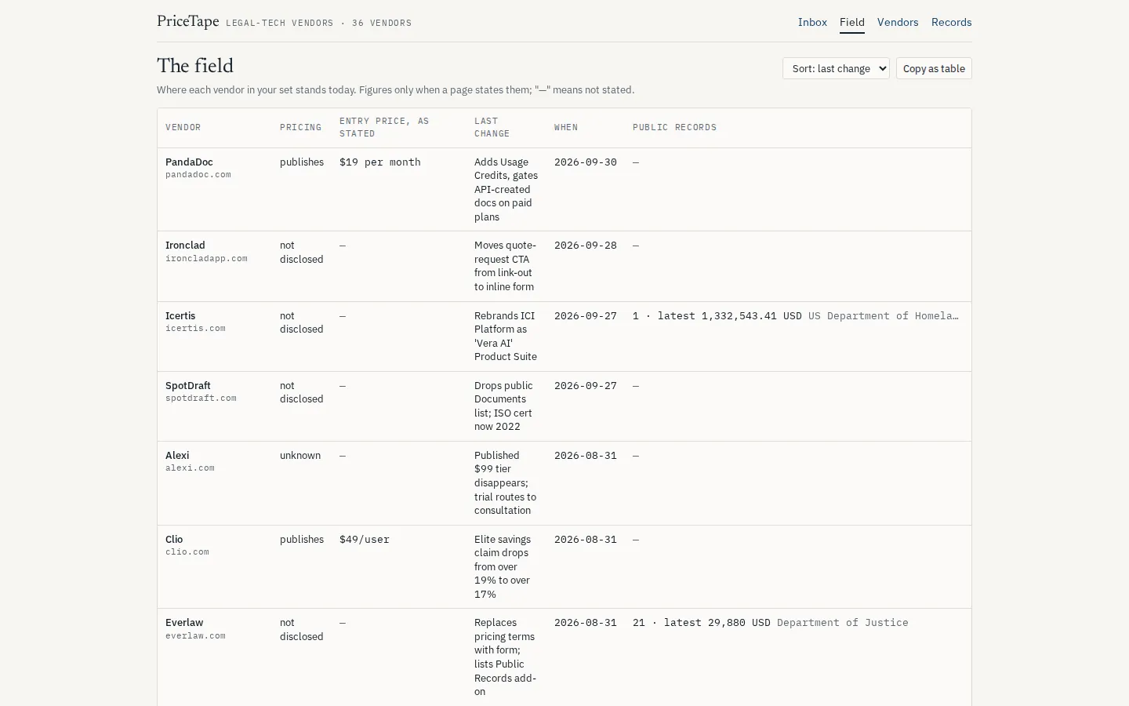Click Ironclad's Moves quote-request CTA change text
The image size is (1129, 706).
coord(506,266)
